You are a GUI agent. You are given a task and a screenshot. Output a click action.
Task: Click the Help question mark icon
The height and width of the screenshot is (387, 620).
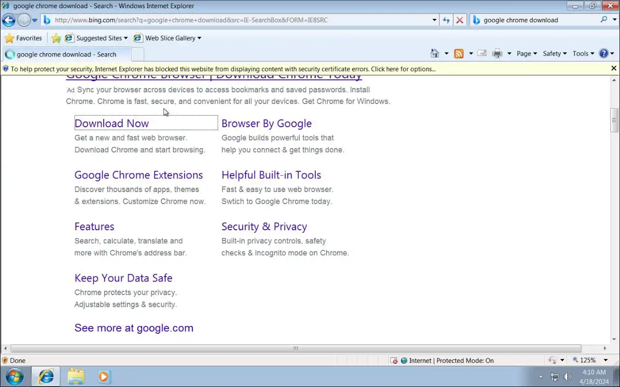pos(604,54)
